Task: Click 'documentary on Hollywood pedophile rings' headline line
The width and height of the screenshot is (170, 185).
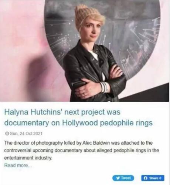Action: pyautogui.click(x=78, y=123)
